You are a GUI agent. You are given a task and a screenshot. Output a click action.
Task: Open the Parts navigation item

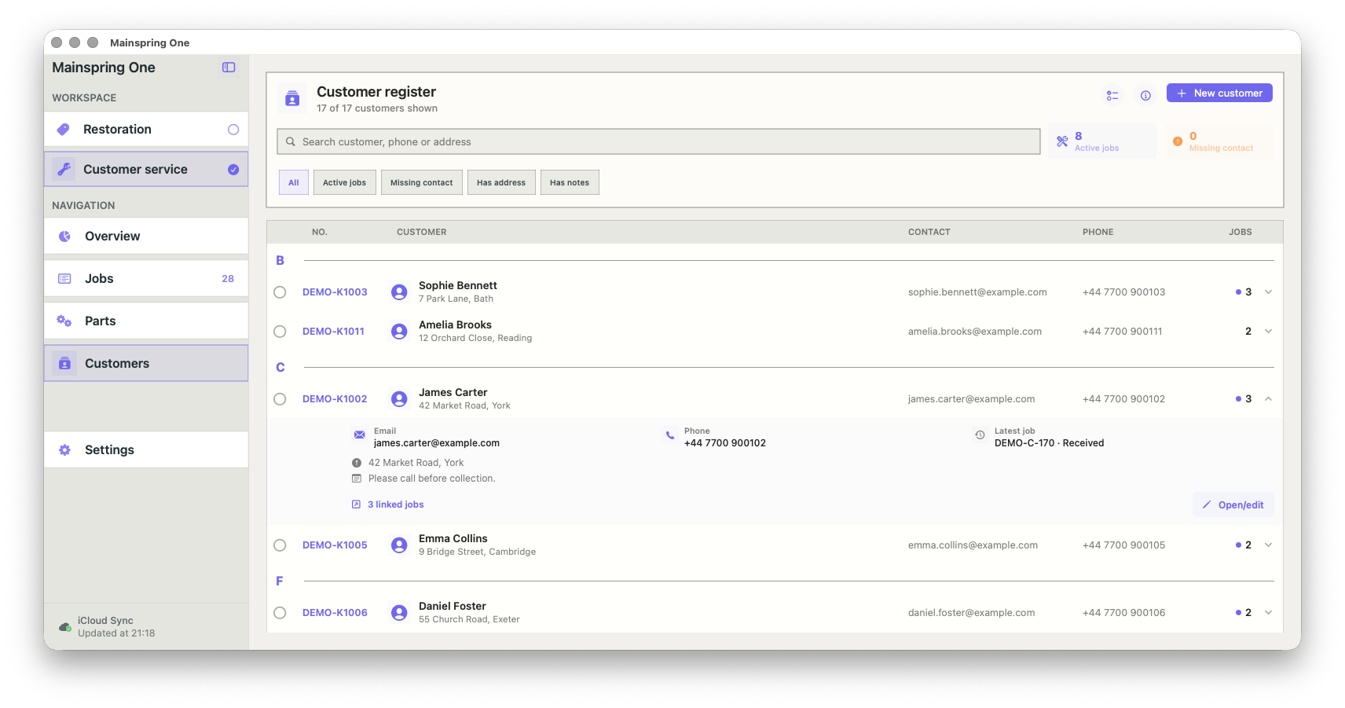pos(146,321)
